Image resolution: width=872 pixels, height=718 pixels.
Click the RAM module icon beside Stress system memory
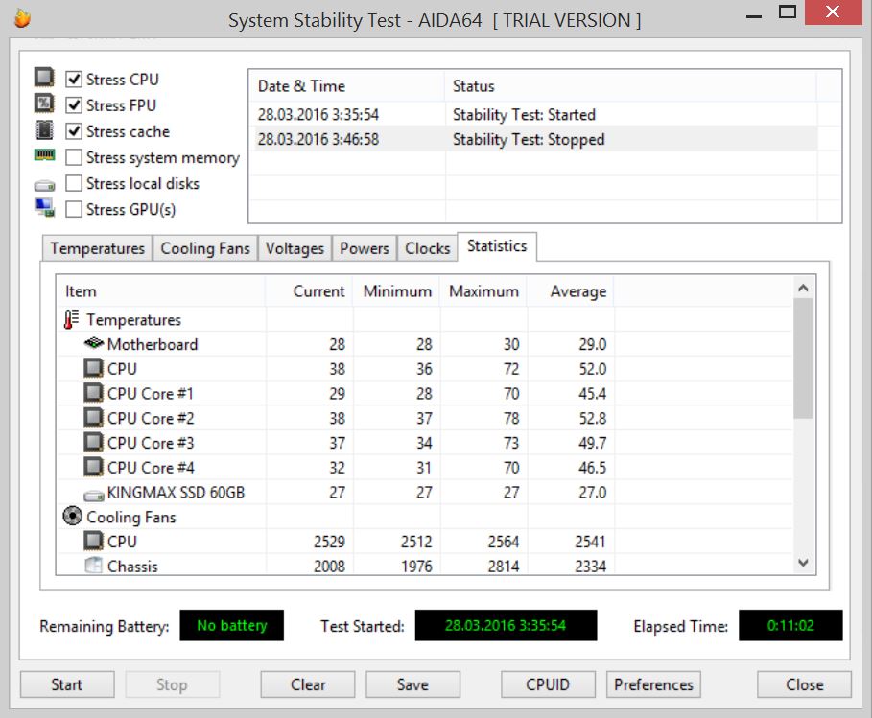click(44, 154)
